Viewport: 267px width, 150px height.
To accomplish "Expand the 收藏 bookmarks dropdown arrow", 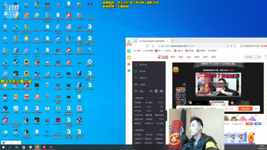I will click(x=142, y=51).
